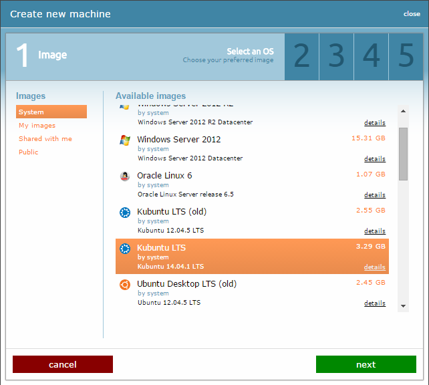
Task: View details of Windows Server 2012 Datacenter
Action: (x=375, y=158)
